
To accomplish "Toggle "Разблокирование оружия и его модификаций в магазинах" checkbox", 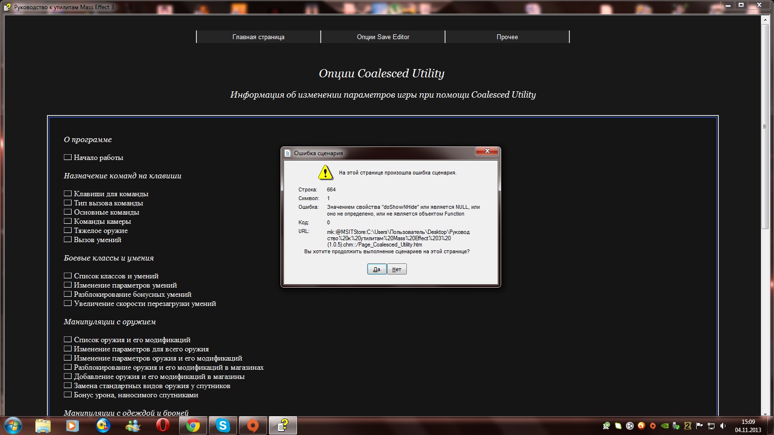I will 68,367.
